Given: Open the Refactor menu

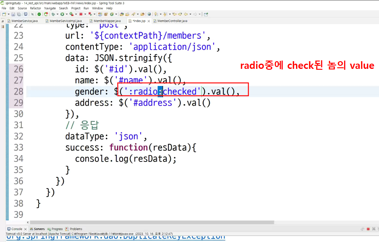Looking at the screenshot, I should point(35,8).
